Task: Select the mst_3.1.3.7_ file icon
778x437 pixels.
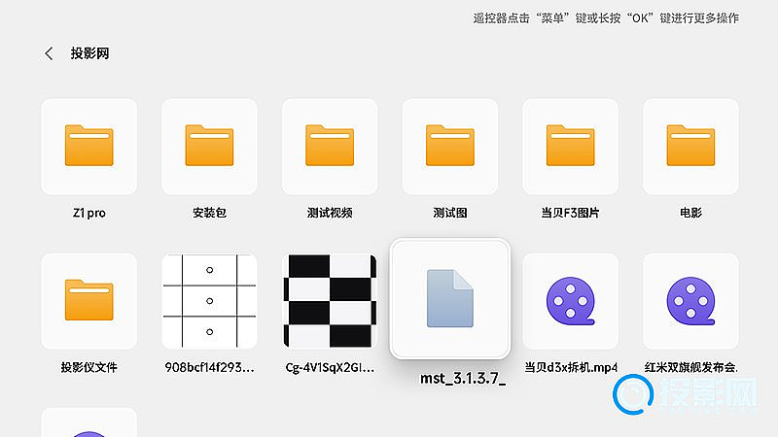Action: coord(450,299)
